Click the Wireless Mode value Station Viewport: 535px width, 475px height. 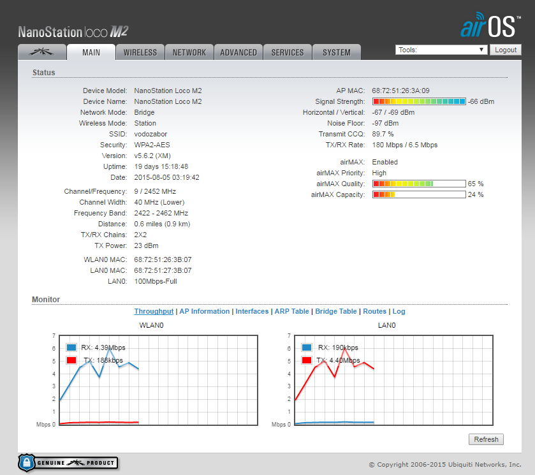tap(145, 123)
